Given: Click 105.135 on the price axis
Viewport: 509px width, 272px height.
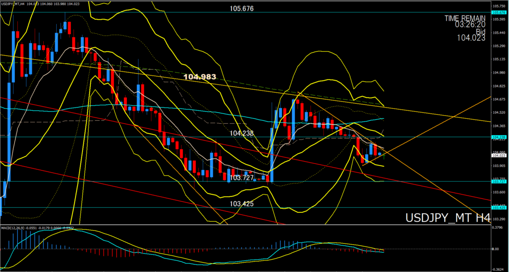Looking at the screenshot, I should point(499,59).
